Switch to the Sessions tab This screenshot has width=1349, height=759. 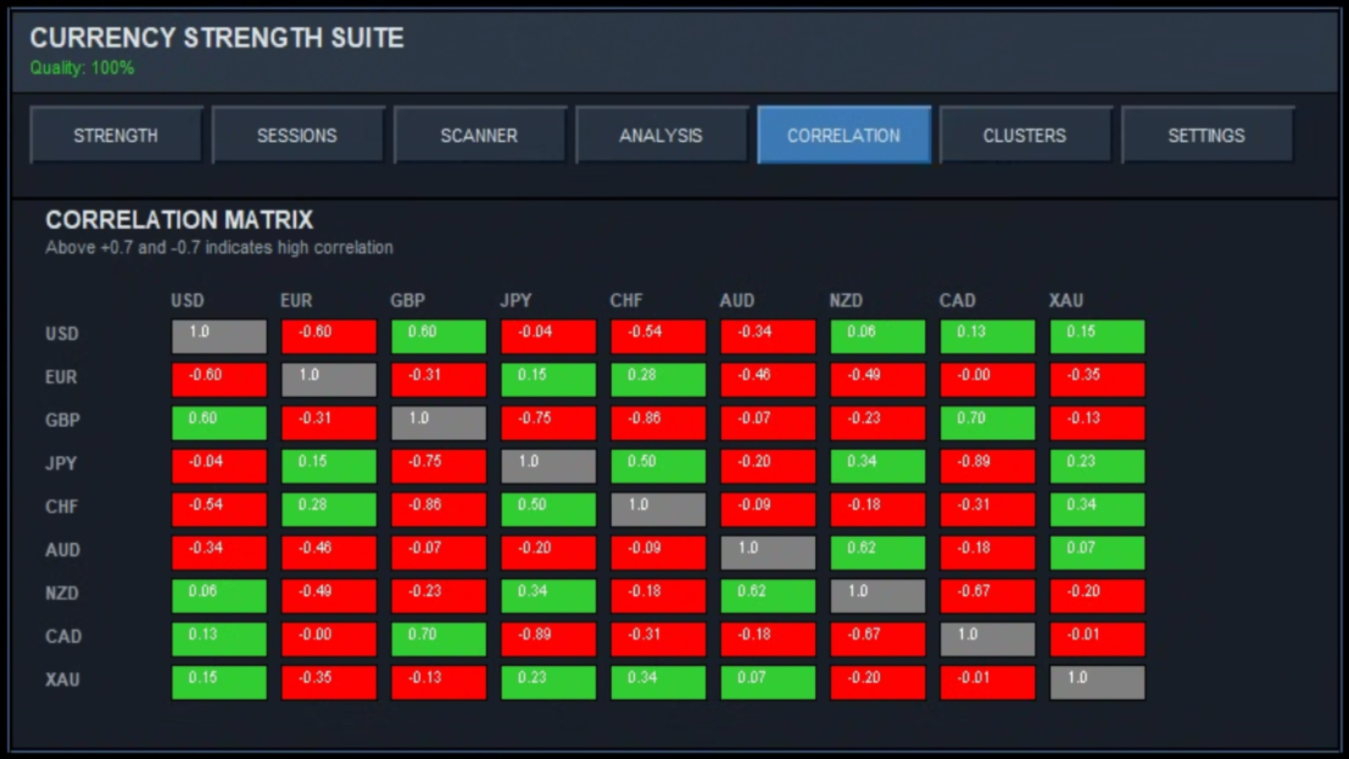[x=297, y=135]
